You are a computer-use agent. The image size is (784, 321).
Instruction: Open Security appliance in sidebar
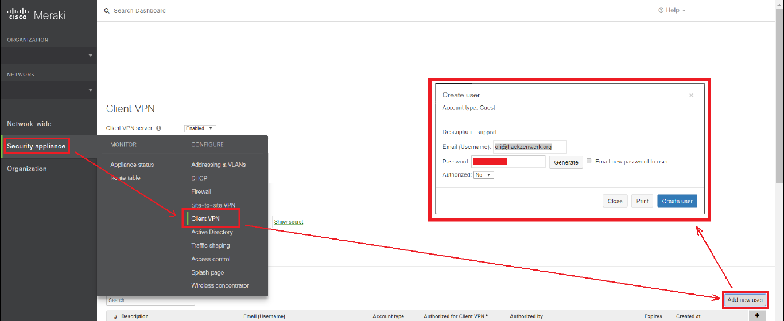coord(36,146)
